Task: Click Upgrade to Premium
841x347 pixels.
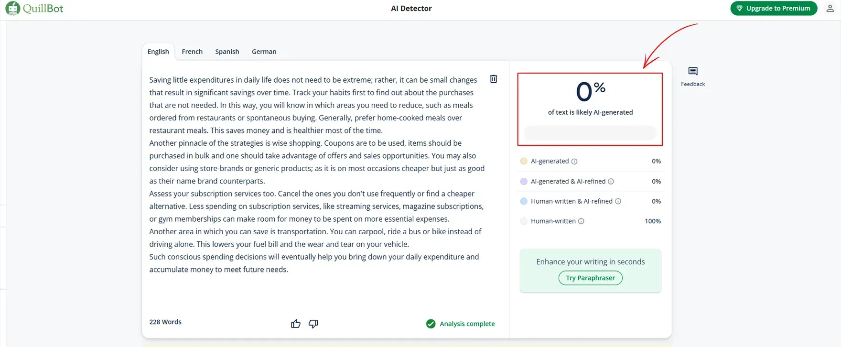Action: [774, 8]
